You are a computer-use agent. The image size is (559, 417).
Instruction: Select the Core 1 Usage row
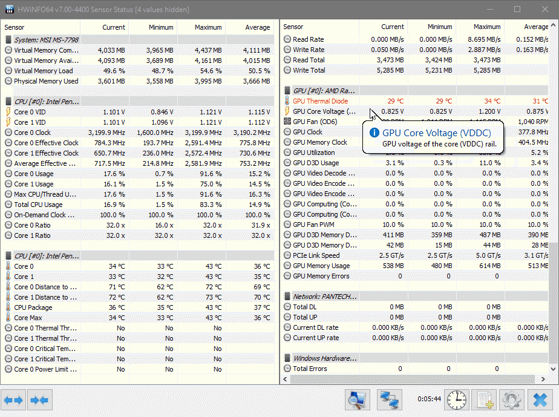point(137,184)
